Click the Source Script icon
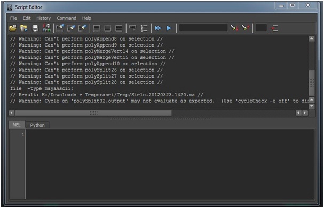 coord(24,28)
